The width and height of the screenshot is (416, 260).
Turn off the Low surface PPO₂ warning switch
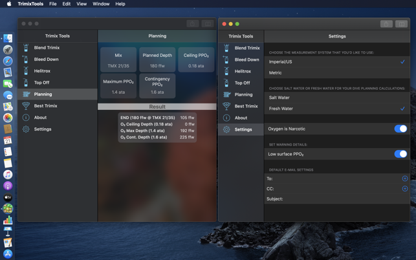(400, 154)
